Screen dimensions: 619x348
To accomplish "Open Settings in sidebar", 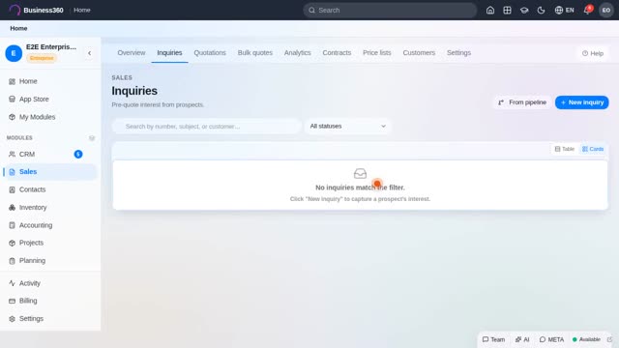I will pos(50,318).
